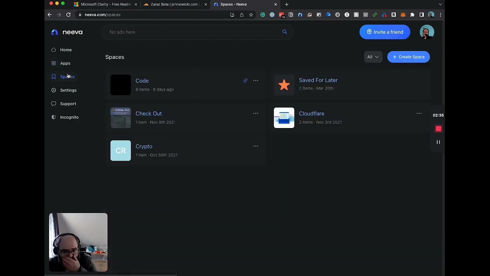Click the webcam video overlay

tap(78, 242)
